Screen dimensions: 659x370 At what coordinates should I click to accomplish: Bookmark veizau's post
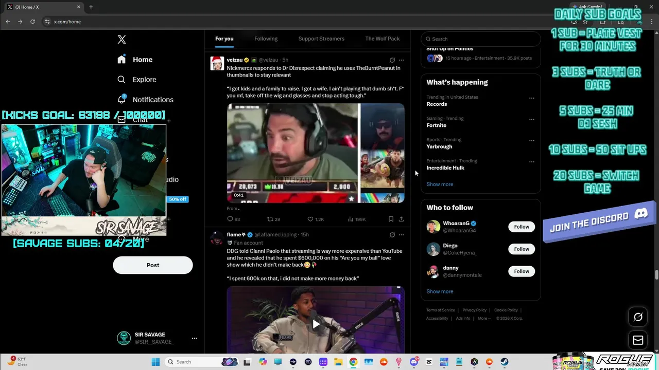391,219
